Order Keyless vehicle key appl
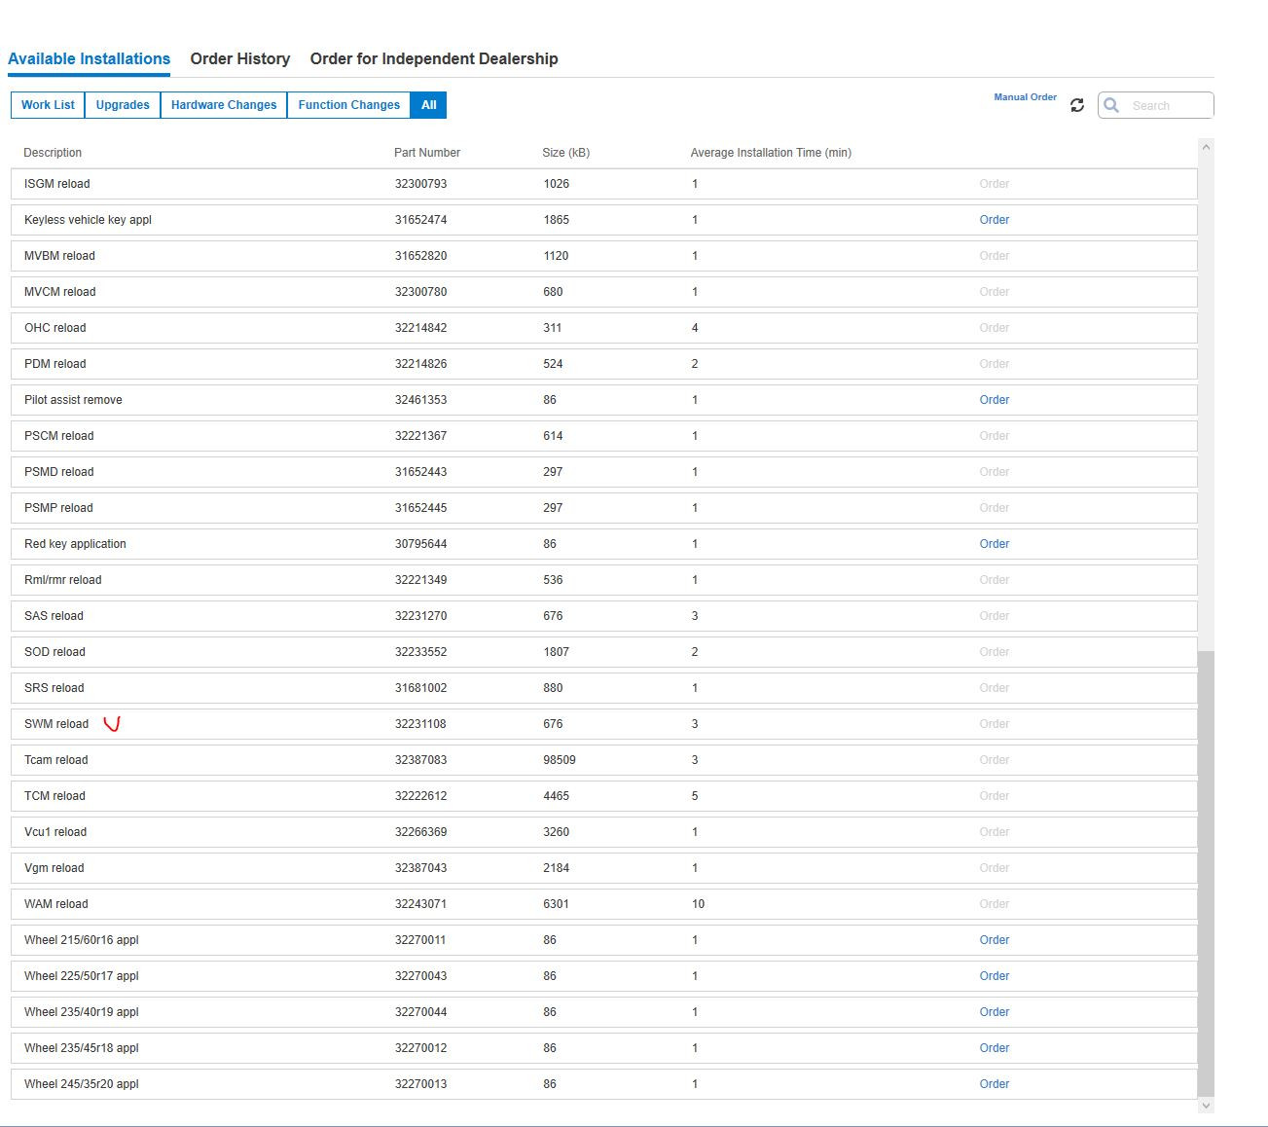The width and height of the screenshot is (1268, 1127). coord(994,220)
